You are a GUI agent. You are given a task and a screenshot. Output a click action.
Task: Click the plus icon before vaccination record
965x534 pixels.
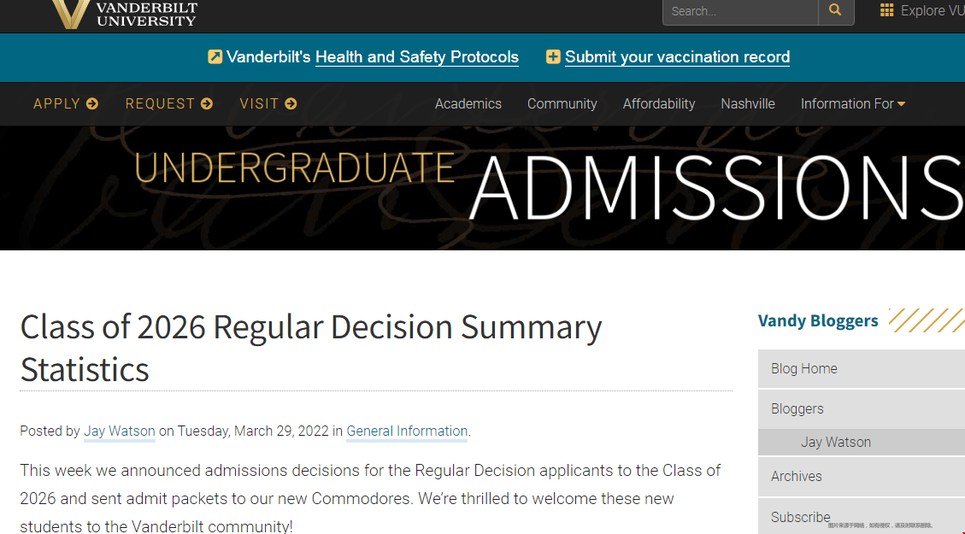tap(553, 56)
